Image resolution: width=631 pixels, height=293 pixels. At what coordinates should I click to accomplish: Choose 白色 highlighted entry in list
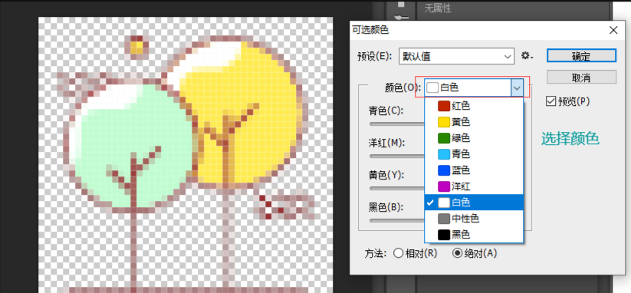pos(474,202)
